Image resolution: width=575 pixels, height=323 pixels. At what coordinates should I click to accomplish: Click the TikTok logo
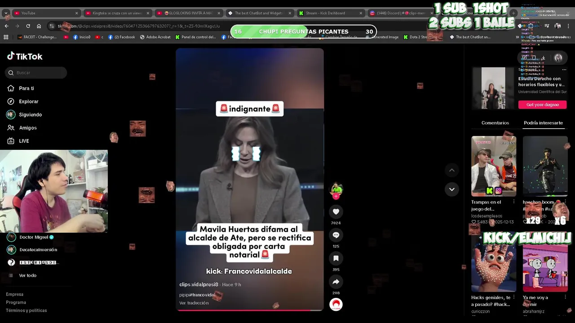(x=25, y=56)
